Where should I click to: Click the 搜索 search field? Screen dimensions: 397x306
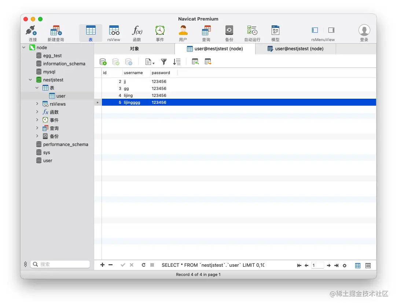pyautogui.click(x=60, y=264)
